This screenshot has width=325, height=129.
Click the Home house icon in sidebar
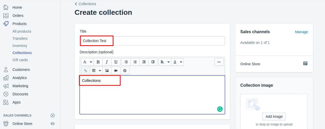click(x=6, y=7)
